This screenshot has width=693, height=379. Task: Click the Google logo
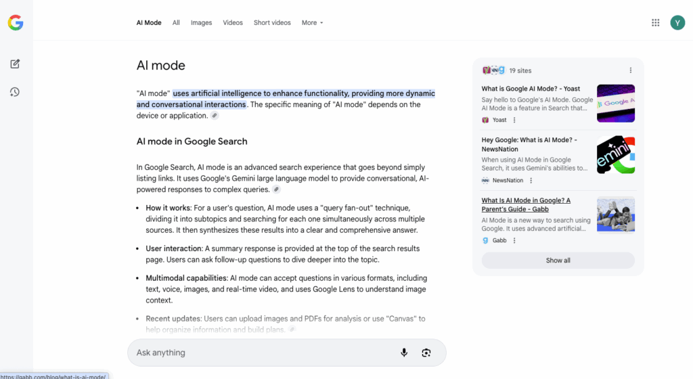(16, 23)
